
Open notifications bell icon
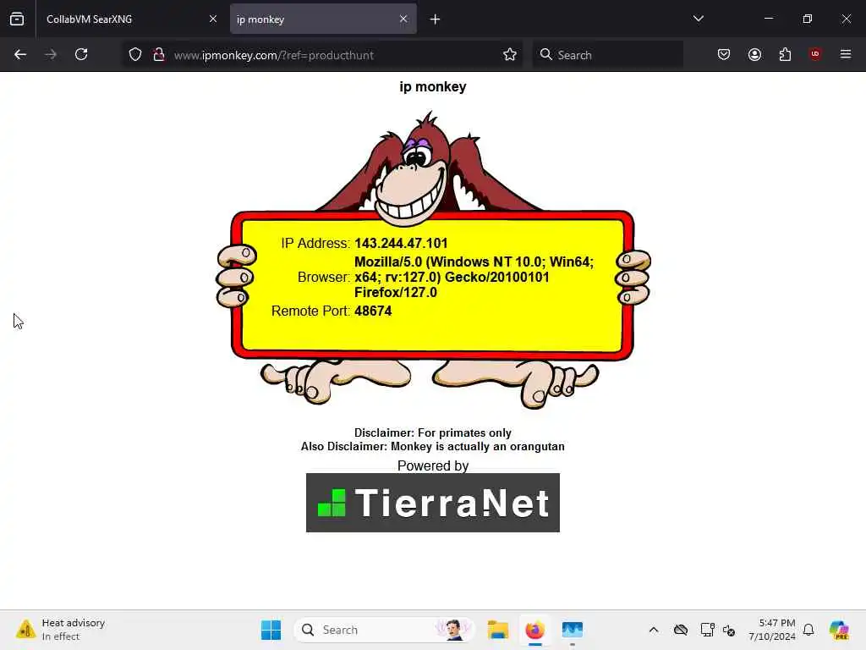pos(808,630)
